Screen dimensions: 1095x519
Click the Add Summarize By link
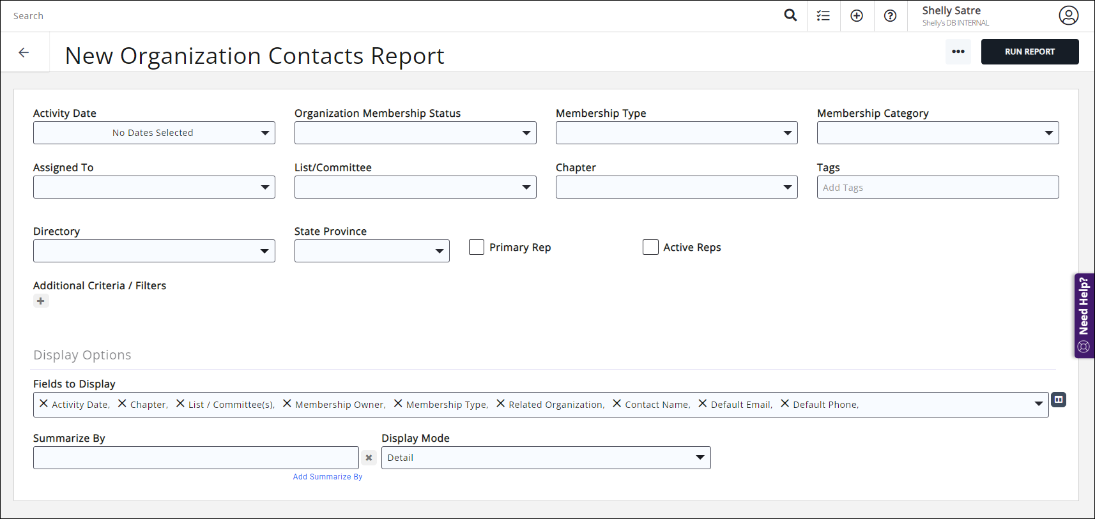pos(327,477)
